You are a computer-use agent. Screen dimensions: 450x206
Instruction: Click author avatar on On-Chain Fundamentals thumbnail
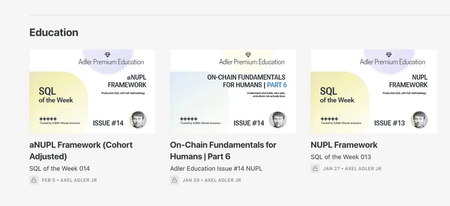278,120
